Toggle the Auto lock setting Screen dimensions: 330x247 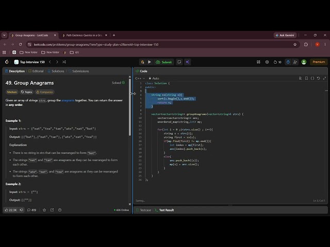click(x=154, y=78)
